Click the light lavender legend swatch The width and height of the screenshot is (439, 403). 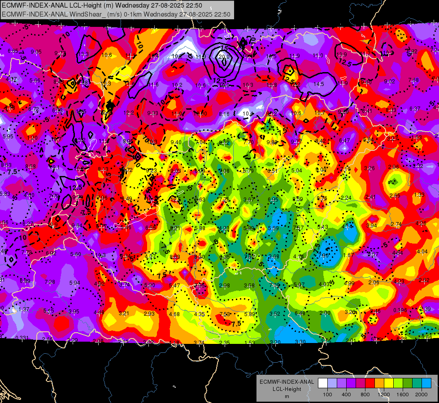click(x=332, y=383)
